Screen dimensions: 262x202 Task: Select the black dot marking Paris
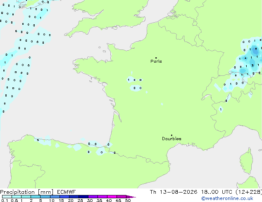click(x=156, y=58)
